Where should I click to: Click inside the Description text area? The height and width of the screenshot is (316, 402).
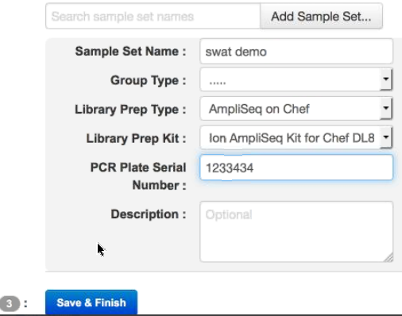coord(296,232)
